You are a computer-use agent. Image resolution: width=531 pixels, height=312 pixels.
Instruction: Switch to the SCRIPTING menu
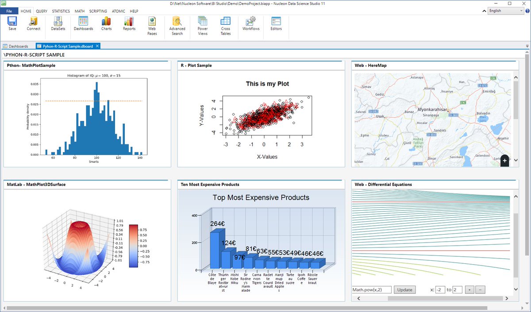coord(98,11)
